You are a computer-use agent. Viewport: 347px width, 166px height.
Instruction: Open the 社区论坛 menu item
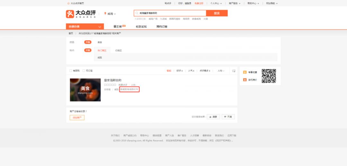(141, 27)
